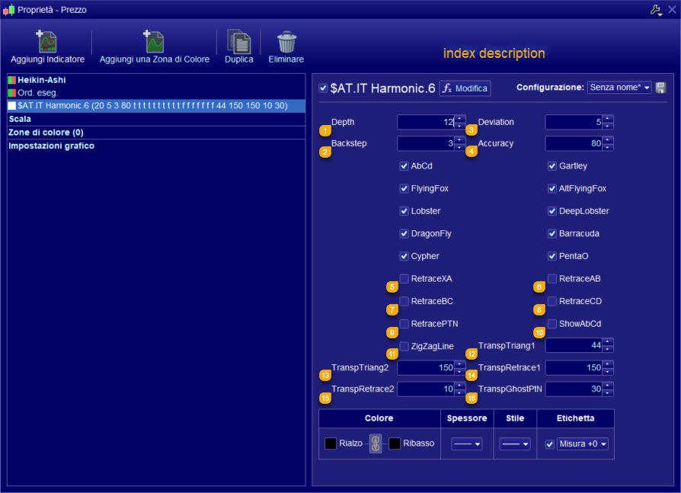681x493 pixels.
Task: Click the TranspGhostPtN value field
Action: (574, 389)
